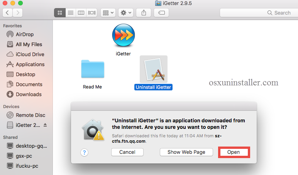Click the Devices sidebar heading
298x175 pixels.
coord(11,107)
